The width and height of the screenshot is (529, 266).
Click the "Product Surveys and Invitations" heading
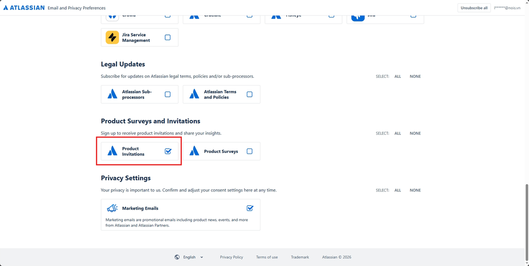click(150, 121)
